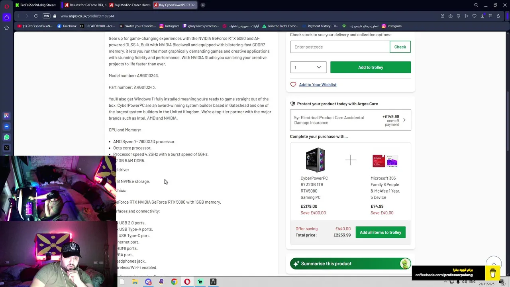Open CyberPowerPC gaming PC bundle thumbnail
The image size is (510, 287).
[x=315, y=160]
